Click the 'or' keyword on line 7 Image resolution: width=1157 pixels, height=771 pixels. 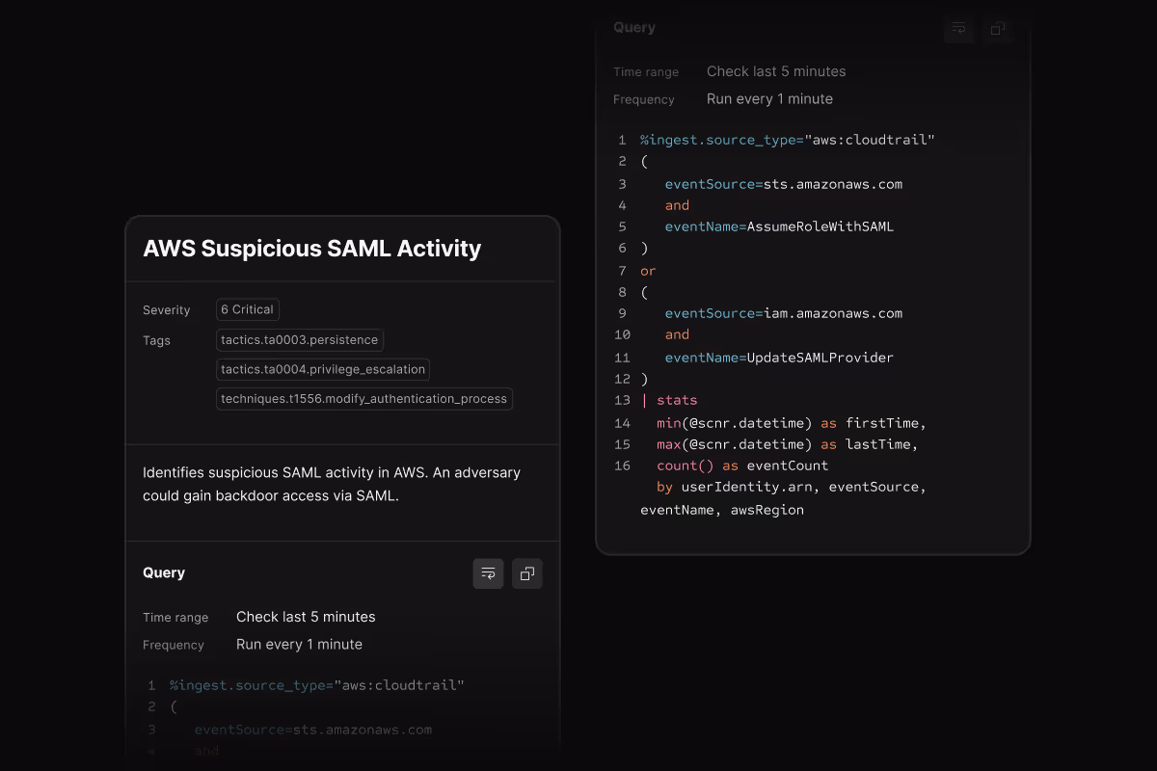[x=648, y=271]
